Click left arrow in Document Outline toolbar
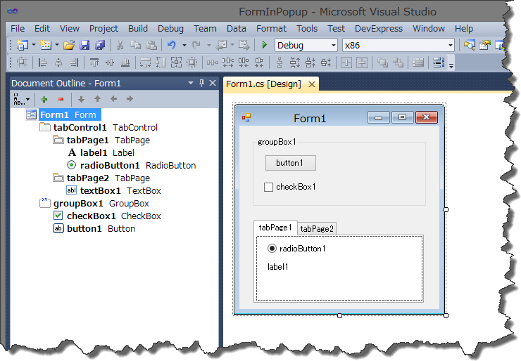521x361 pixels. pos(113,99)
